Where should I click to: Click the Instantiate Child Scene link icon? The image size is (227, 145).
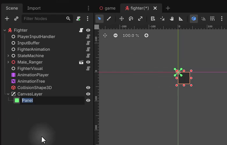pos(16,19)
